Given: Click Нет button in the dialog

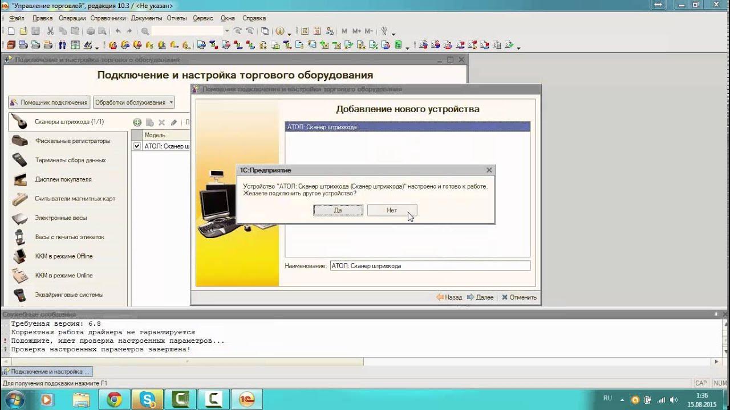Looking at the screenshot, I should (x=392, y=210).
